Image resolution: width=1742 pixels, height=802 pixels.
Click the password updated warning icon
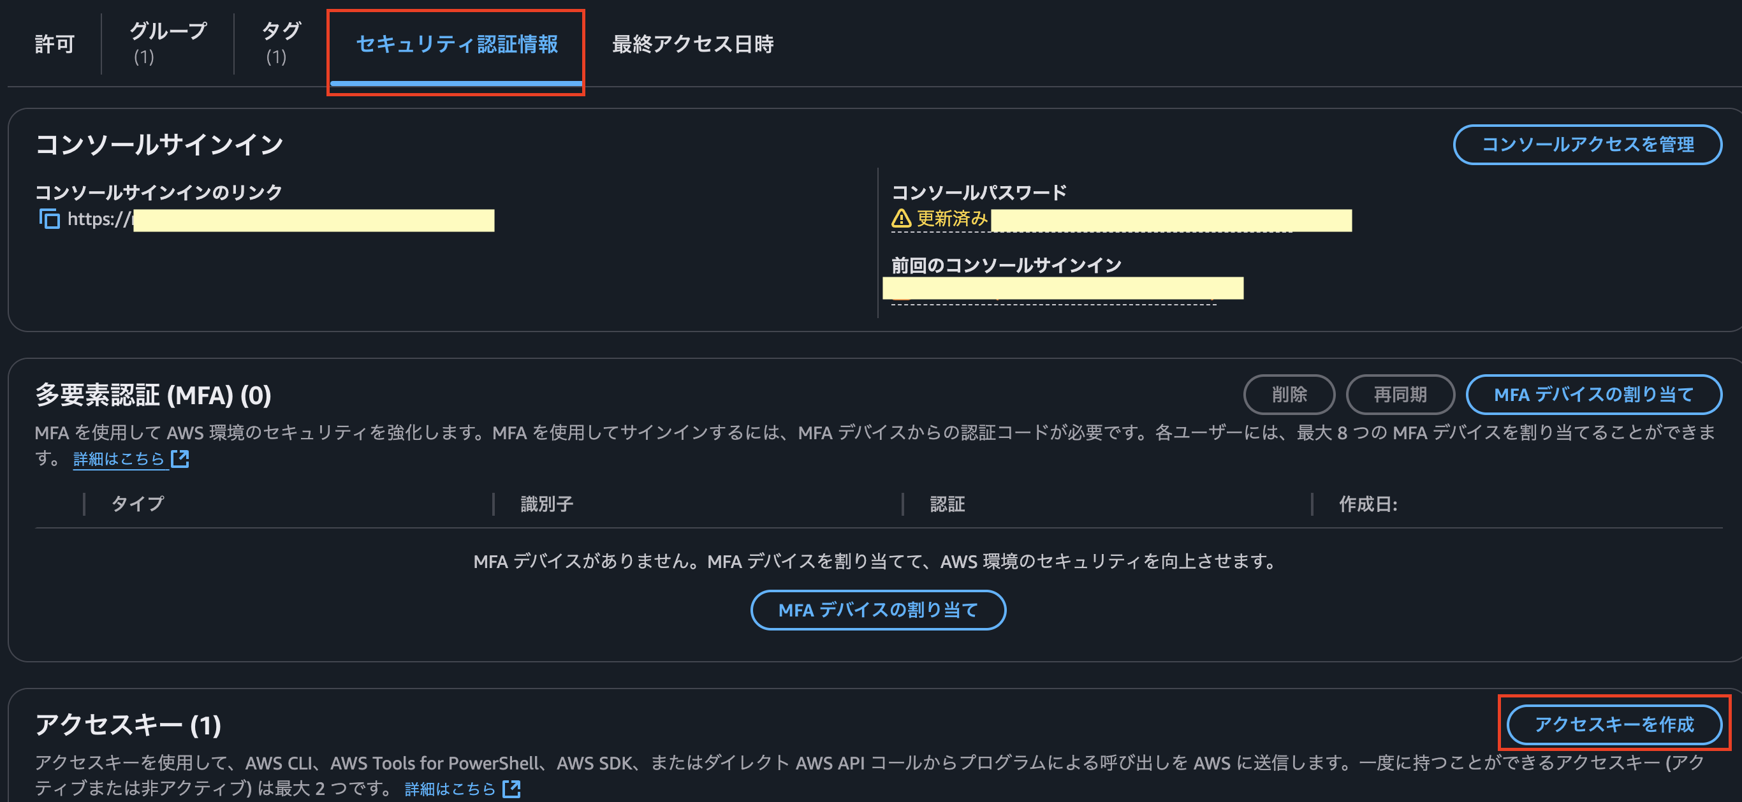tap(901, 219)
